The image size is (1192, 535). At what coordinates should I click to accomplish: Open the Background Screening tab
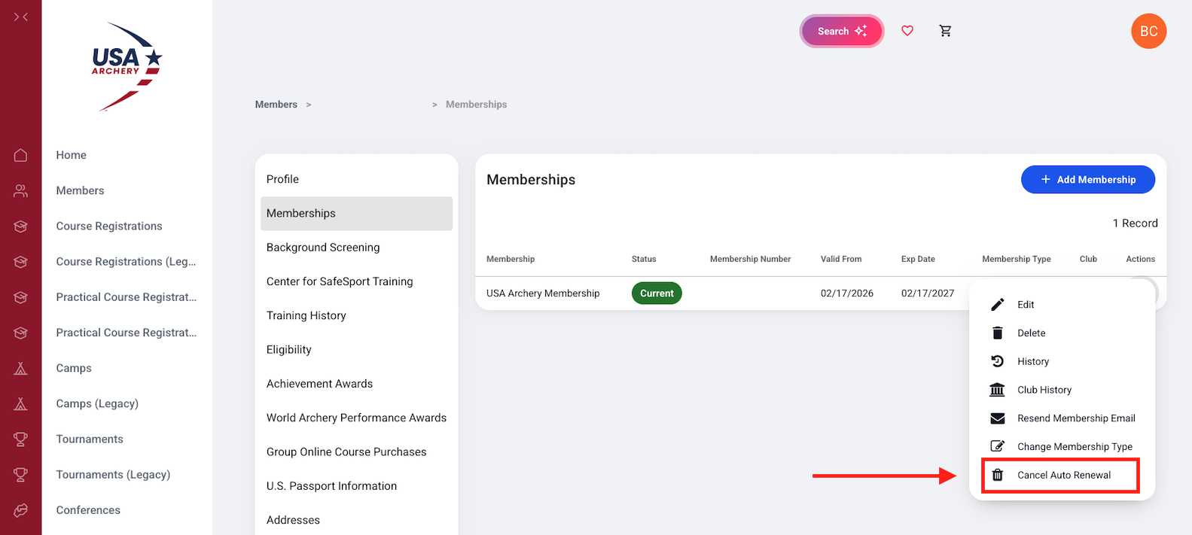point(323,248)
